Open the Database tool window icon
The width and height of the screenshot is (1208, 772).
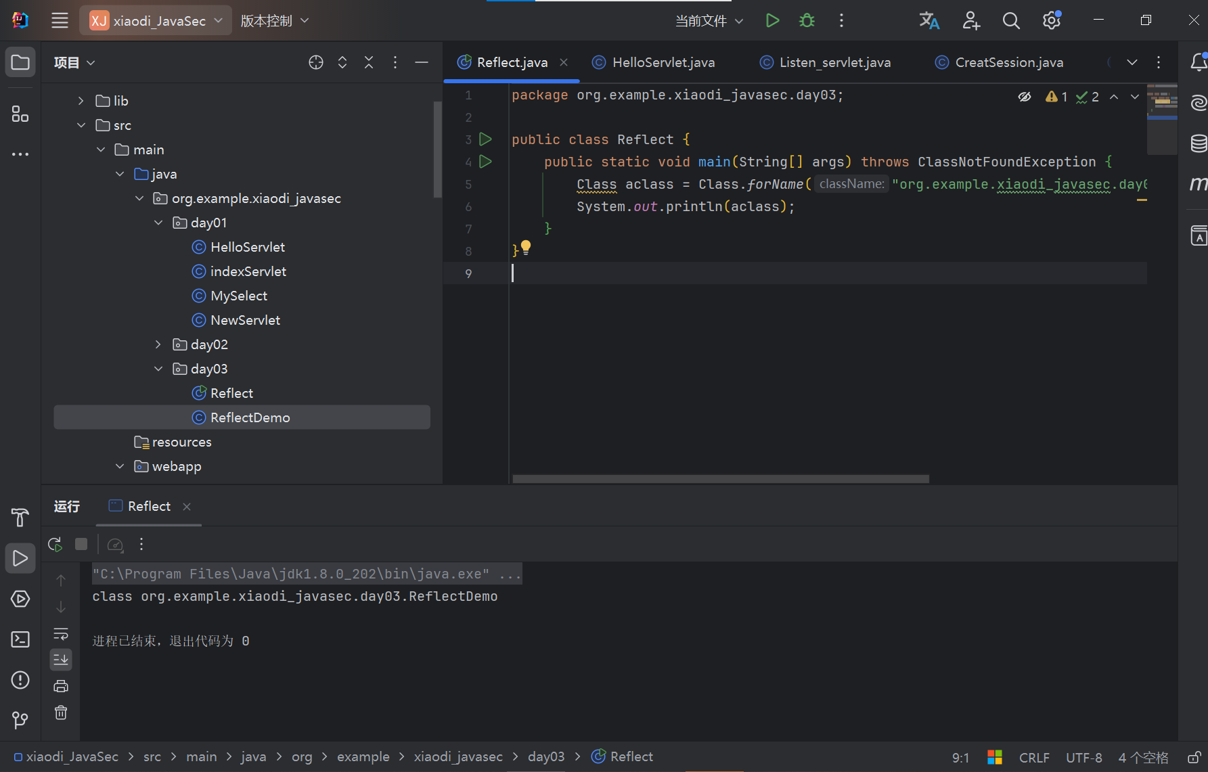coord(1199,143)
